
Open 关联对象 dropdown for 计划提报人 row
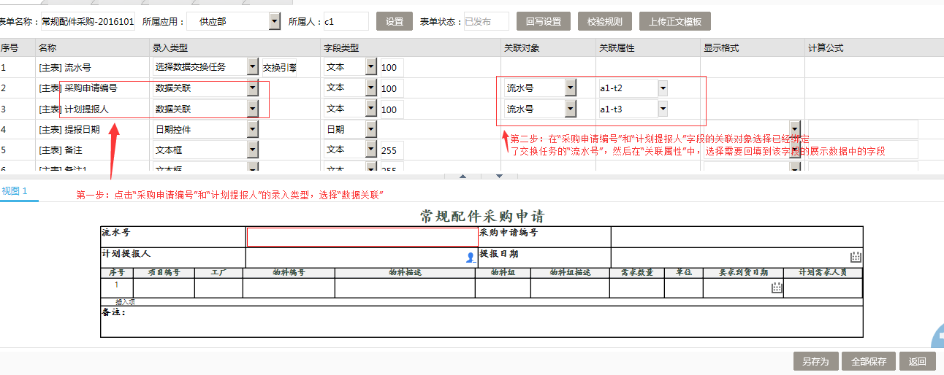pos(571,109)
